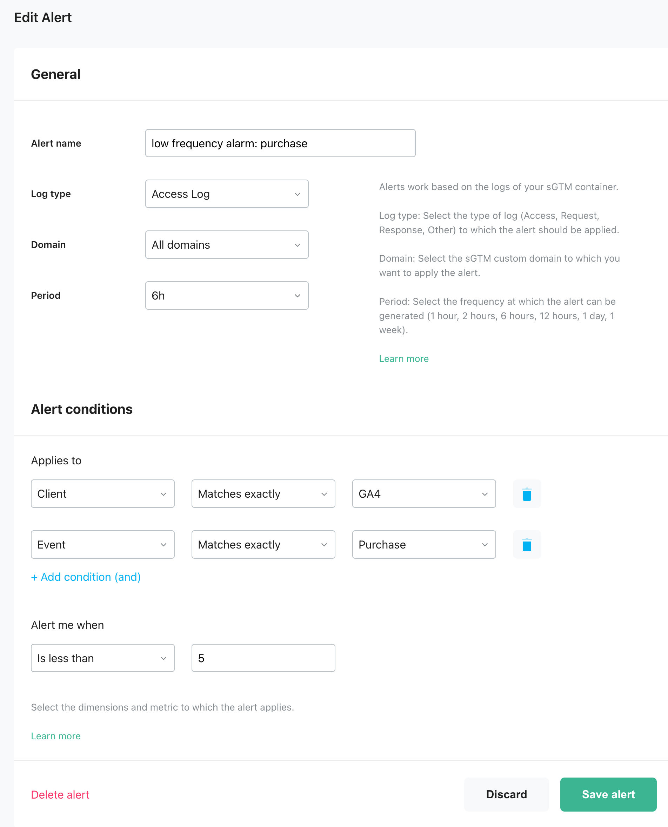
Task: Expand the Period 6h dropdown
Action: tap(227, 295)
